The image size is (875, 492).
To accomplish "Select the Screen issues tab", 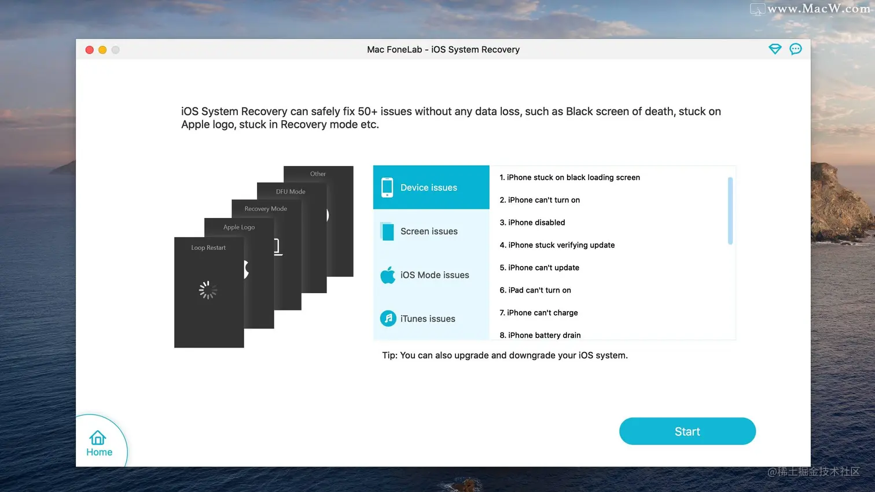I will [x=431, y=231].
